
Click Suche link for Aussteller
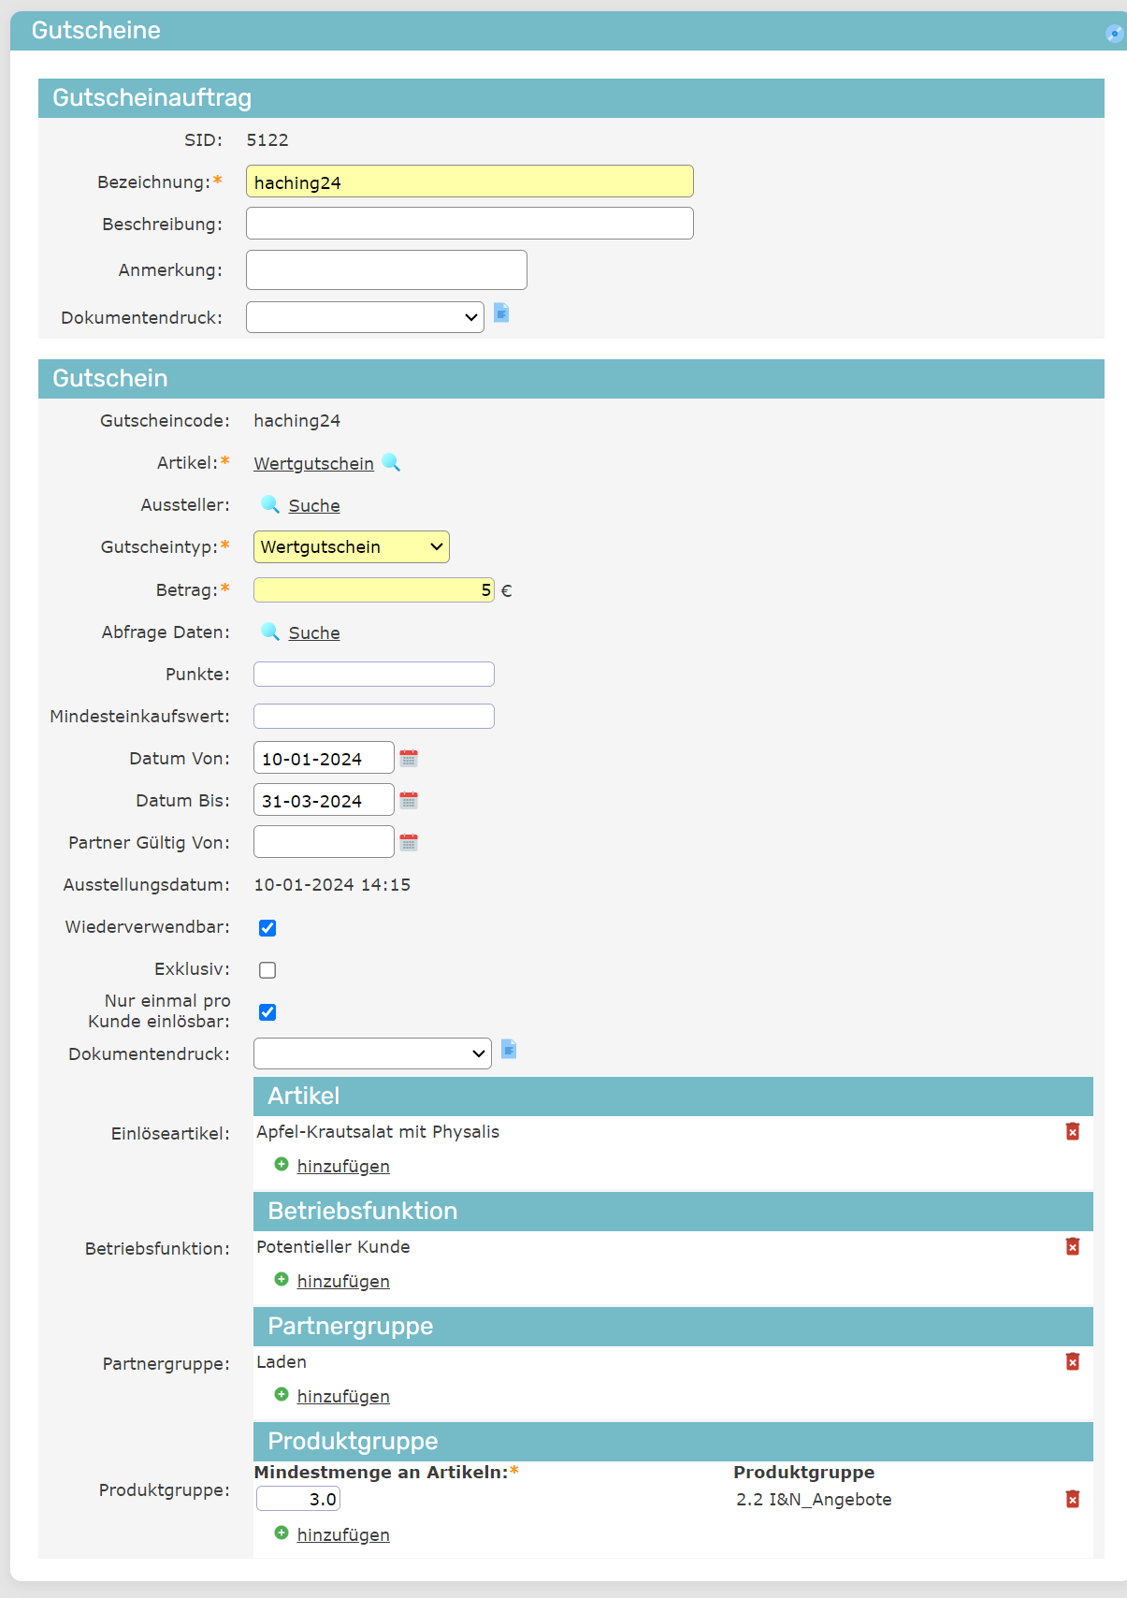(313, 506)
